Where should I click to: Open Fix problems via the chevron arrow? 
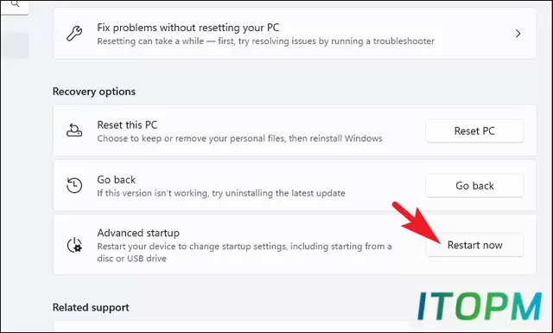click(518, 34)
